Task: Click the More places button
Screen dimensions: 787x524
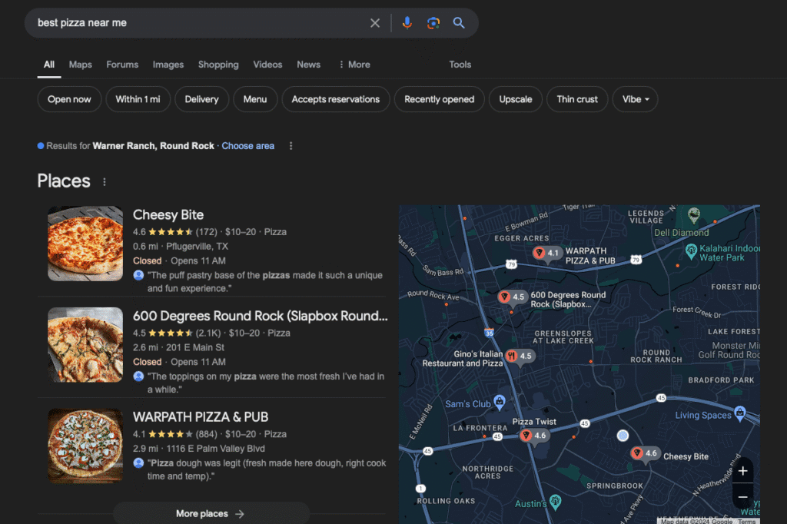Action: click(211, 513)
